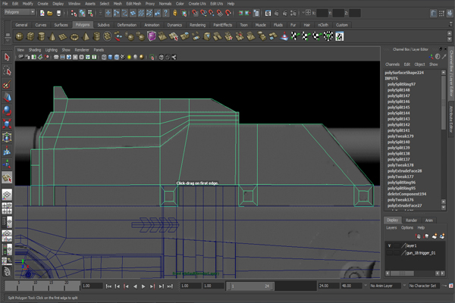455x303 pixels.
Task: Switch to the Render layer tab
Action: pos(411,220)
